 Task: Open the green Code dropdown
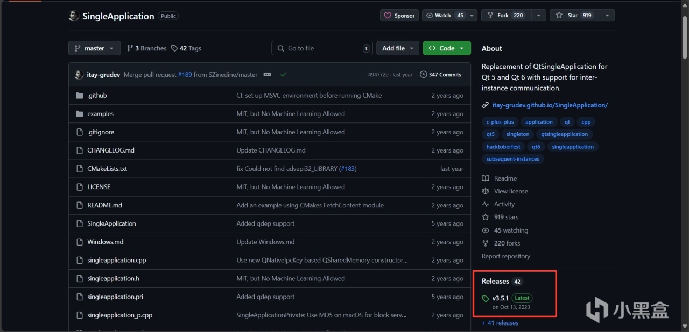pyautogui.click(x=447, y=48)
